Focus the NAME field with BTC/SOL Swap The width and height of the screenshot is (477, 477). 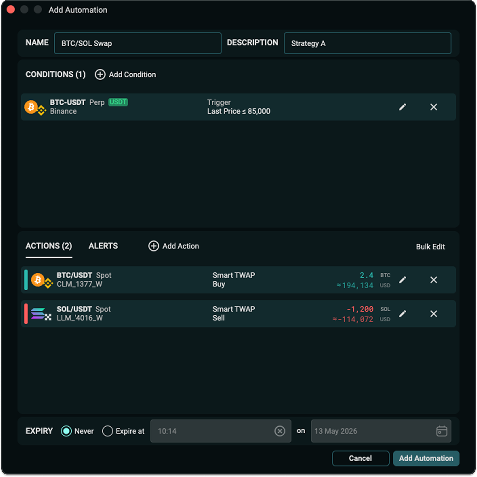[x=138, y=43]
